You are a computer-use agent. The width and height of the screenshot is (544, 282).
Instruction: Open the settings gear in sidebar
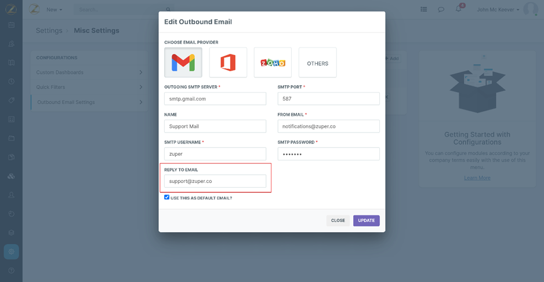[x=11, y=251]
